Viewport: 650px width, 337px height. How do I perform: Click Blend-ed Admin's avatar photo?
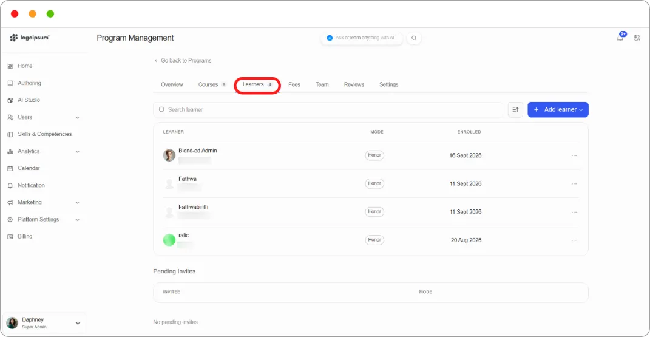point(169,155)
